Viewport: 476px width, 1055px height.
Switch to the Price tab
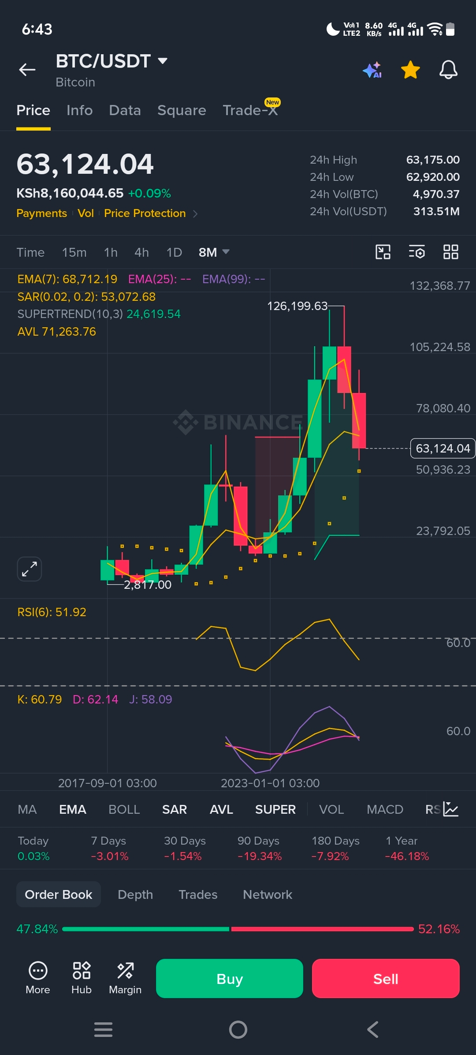33,110
